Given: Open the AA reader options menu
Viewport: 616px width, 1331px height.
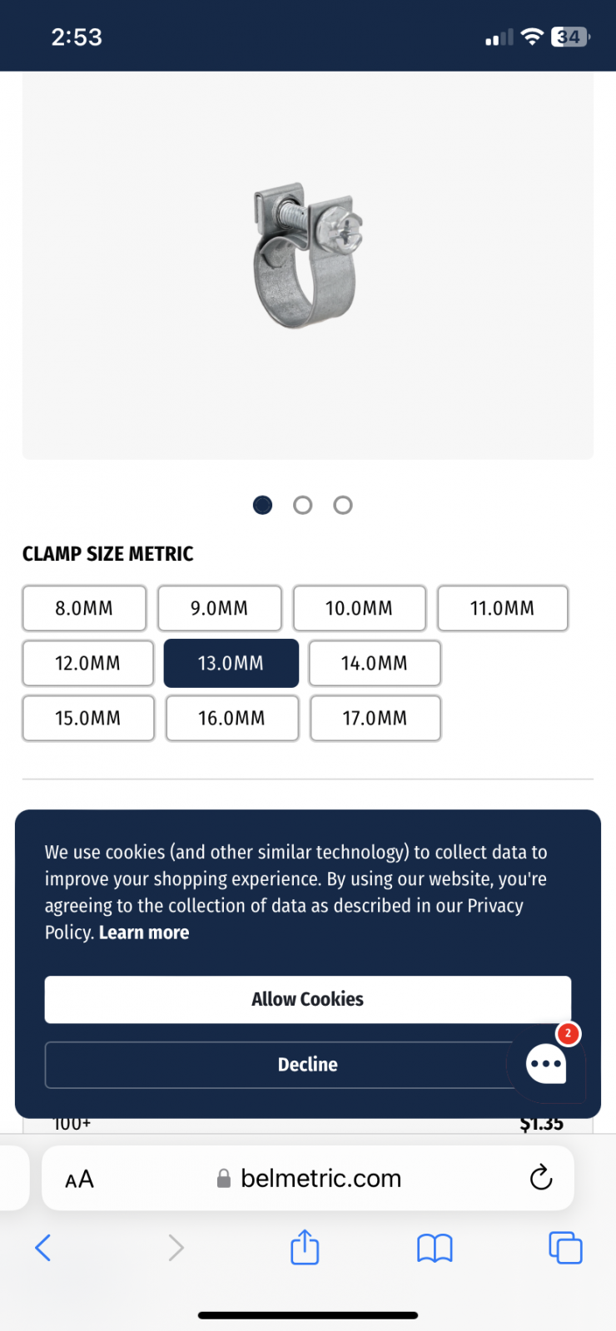Looking at the screenshot, I should pos(80,1179).
